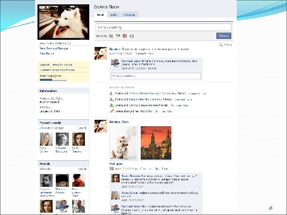Viewport: 287px width, 215px height.
Task: Open the red-scarf friend photo in Friends
Action: (79, 180)
